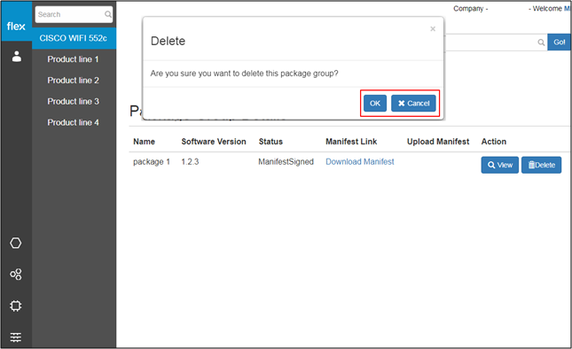Select the 'ManifestSigned' status cell
The height and width of the screenshot is (349, 572).
coord(286,162)
